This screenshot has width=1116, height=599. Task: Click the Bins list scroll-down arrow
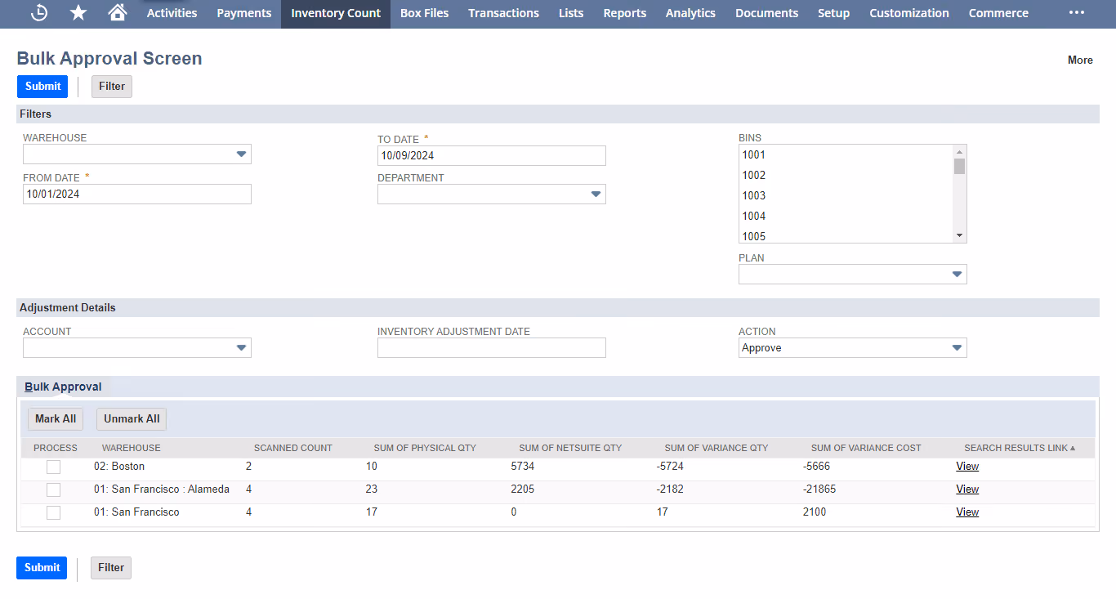[960, 235]
